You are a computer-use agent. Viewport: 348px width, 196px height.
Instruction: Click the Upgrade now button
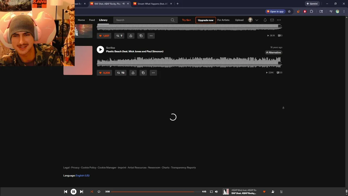tap(206, 20)
